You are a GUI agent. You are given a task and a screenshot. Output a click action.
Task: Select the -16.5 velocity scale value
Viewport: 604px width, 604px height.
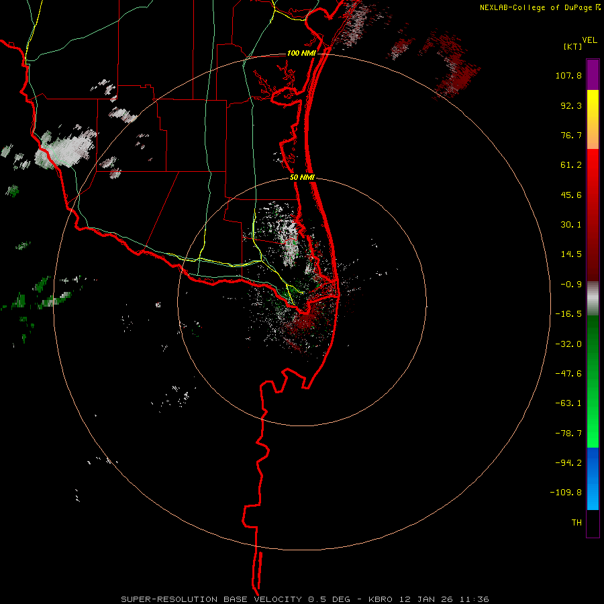[x=568, y=314]
